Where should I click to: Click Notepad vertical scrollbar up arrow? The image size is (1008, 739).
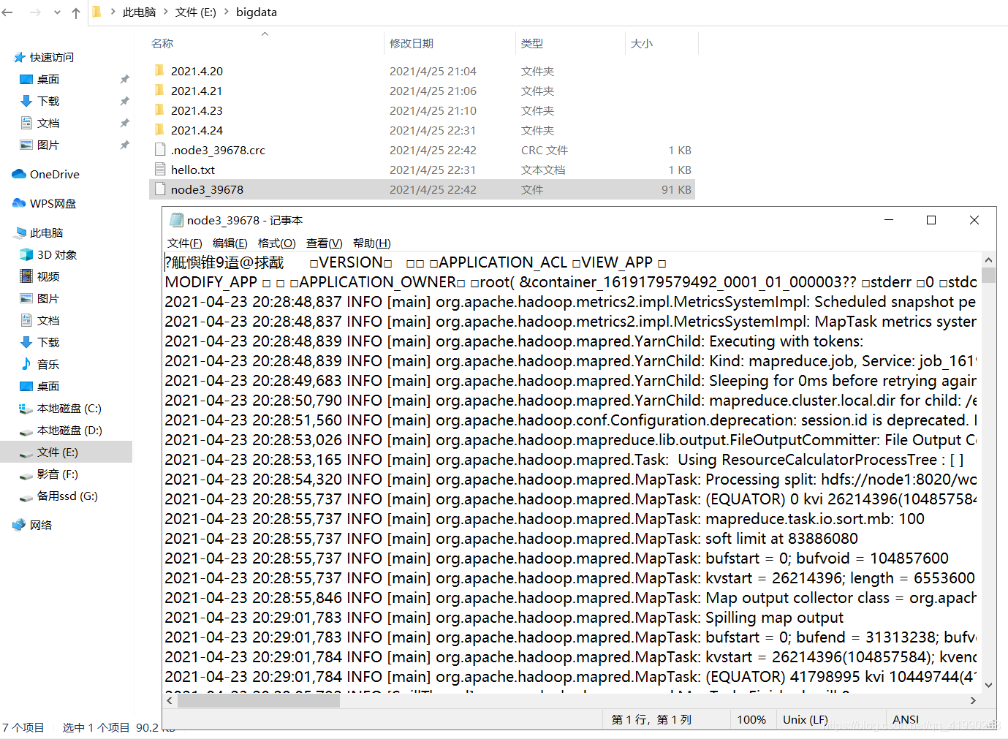988,260
